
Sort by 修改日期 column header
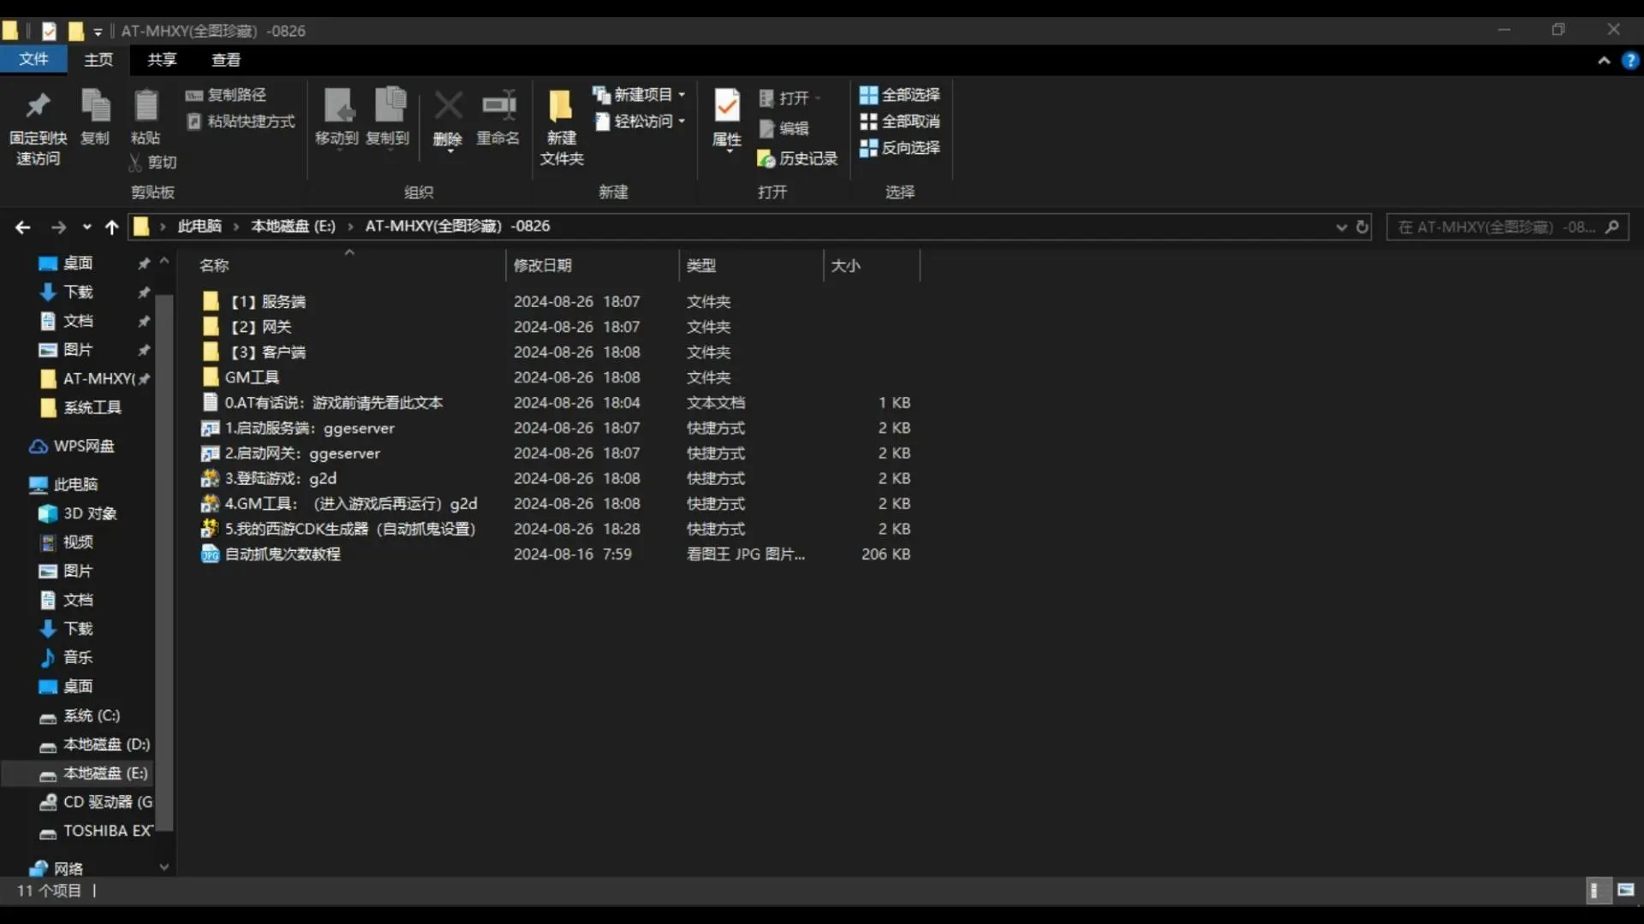pyautogui.click(x=593, y=265)
